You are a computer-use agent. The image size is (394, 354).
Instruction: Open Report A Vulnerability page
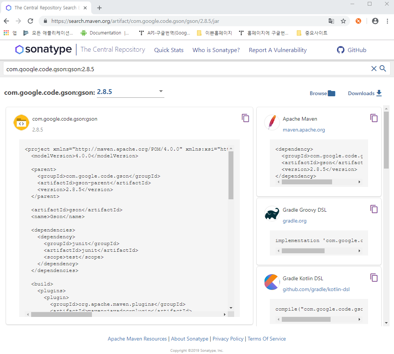278,50
